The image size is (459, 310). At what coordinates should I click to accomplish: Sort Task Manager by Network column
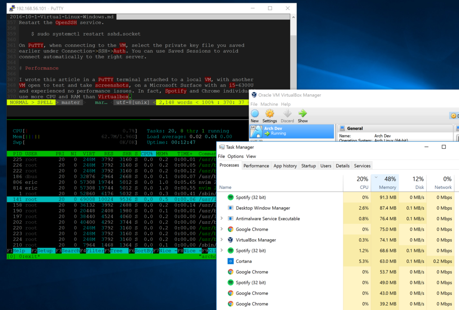pyautogui.click(x=440, y=183)
